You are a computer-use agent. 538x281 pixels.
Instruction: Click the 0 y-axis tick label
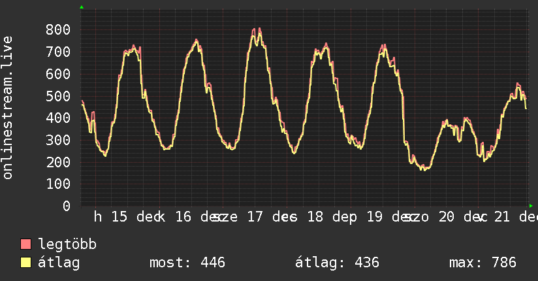(67, 206)
